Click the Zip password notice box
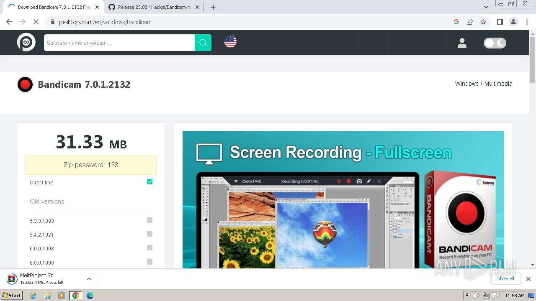This screenshot has width=536, height=301. 91,165
